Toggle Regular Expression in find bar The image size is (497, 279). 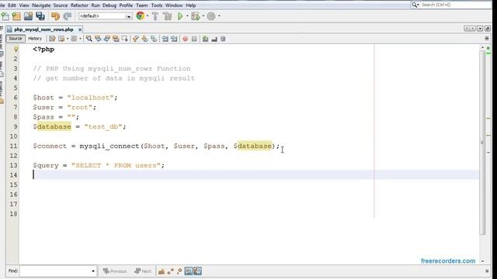(179, 271)
